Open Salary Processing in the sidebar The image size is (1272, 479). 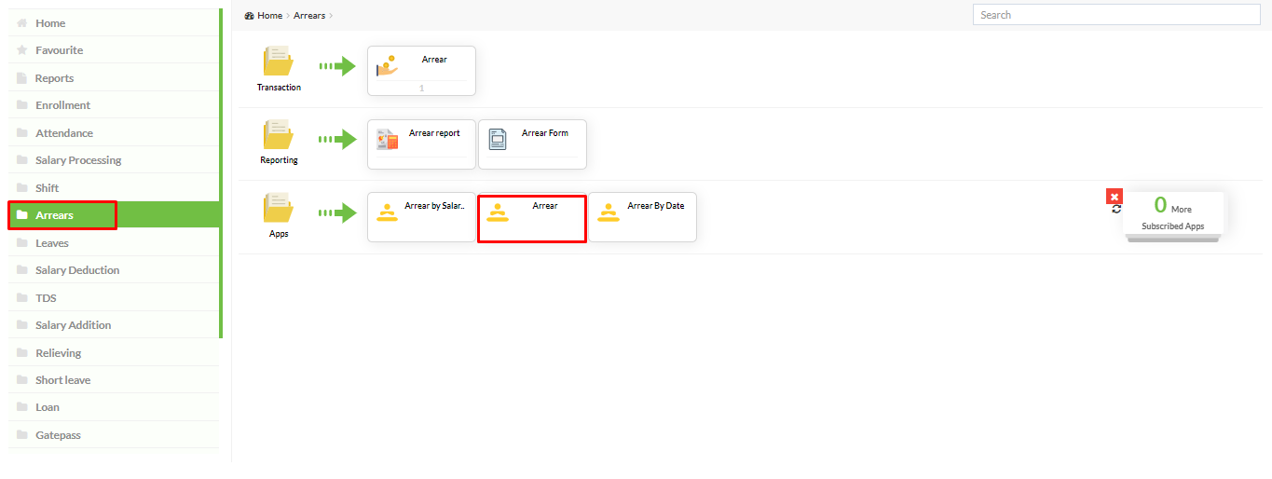114,160
